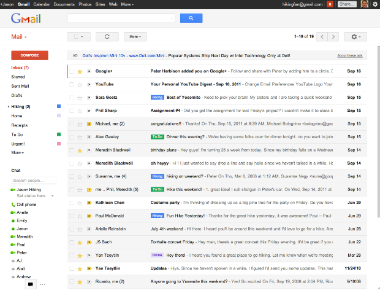Open Documents from top bar
Screen dimensions: 380x293
[64, 4]
